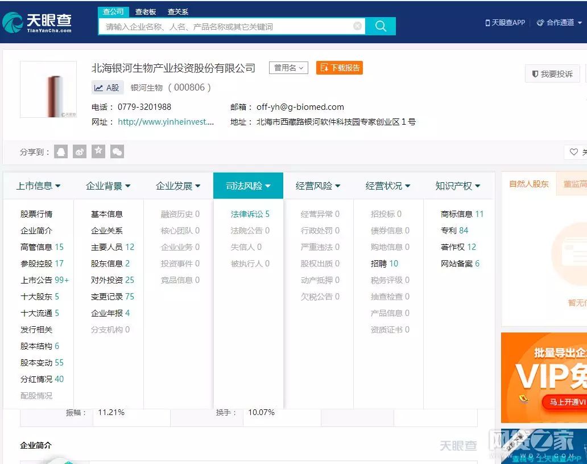
Task: Click the TianYanCha logo
Action: [36, 22]
